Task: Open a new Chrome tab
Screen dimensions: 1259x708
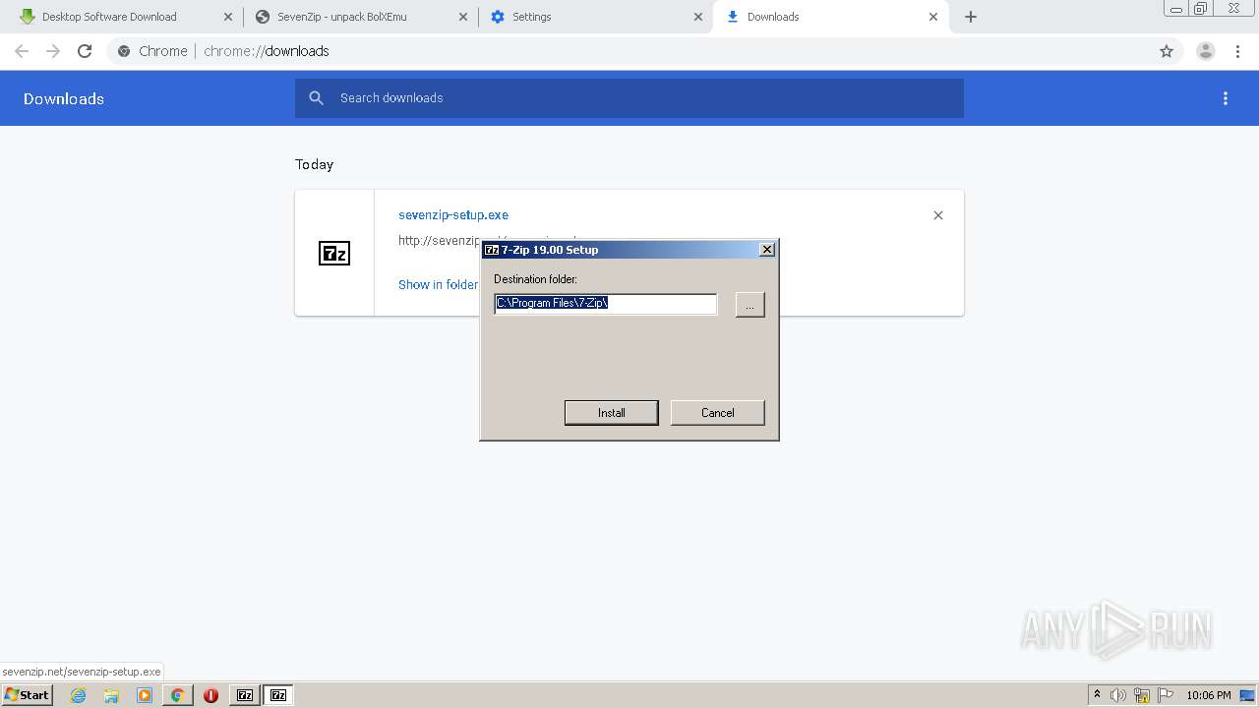Action: point(971,17)
